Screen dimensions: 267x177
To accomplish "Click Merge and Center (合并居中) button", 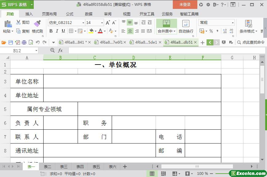I will click(x=166, y=31).
